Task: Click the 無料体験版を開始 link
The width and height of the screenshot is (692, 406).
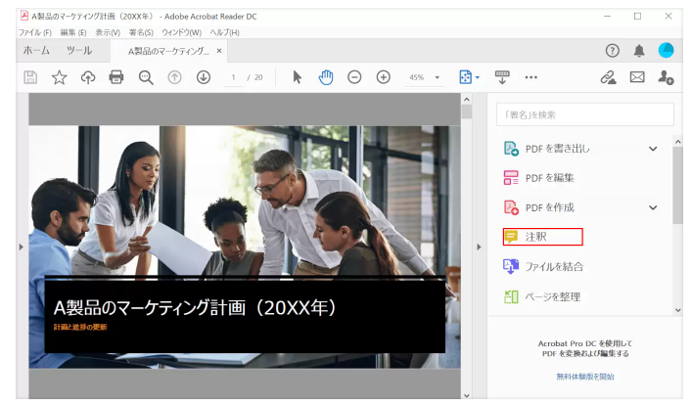Action: tap(586, 376)
